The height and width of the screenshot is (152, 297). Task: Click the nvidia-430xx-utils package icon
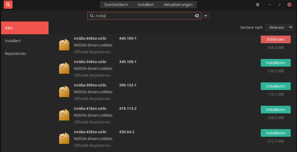[x=64, y=138]
